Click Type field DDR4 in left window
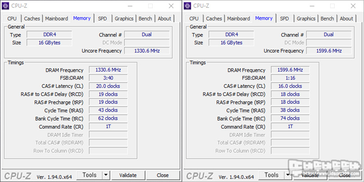 point(49,35)
